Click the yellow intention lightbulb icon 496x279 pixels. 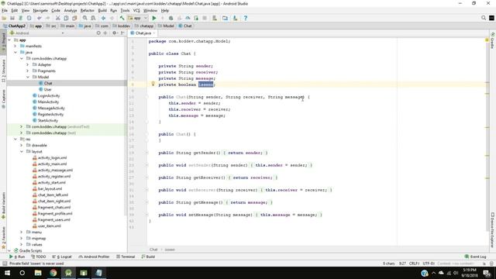click(153, 84)
